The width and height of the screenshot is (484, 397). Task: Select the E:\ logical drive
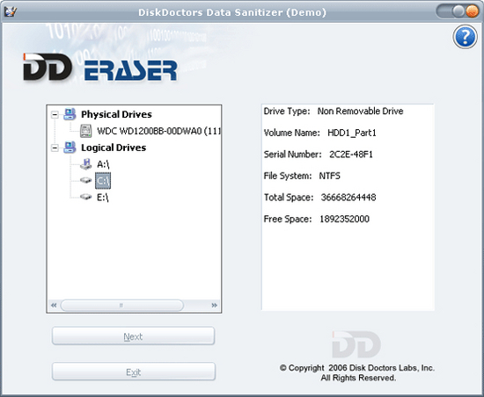click(103, 198)
